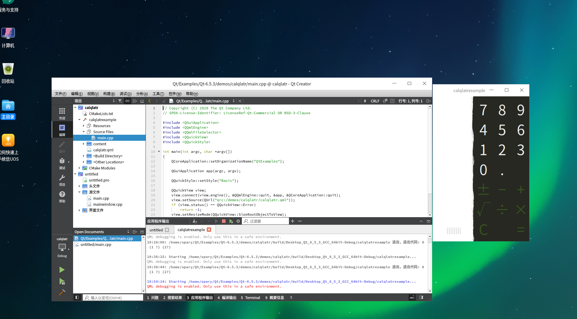Re-run with debugger from output toolbar
This screenshot has height=319, width=577.
(231, 221)
